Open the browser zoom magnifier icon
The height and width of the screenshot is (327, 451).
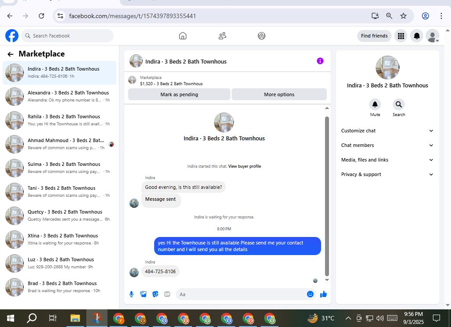coord(389,16)
